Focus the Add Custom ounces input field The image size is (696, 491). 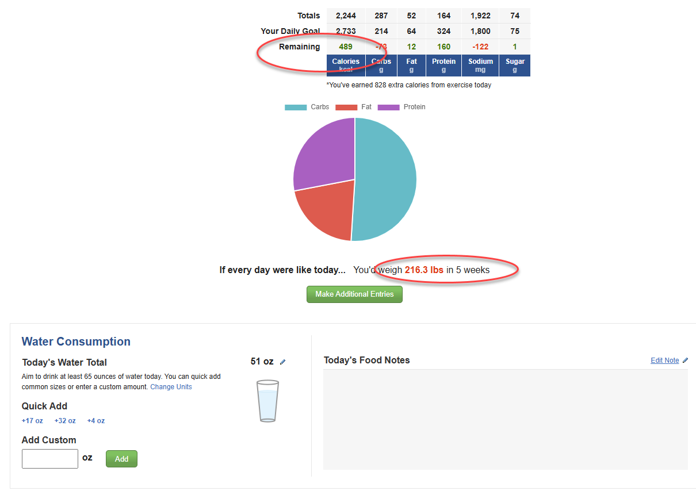point(50,459)
